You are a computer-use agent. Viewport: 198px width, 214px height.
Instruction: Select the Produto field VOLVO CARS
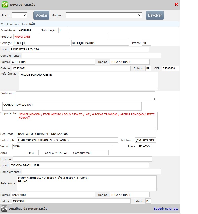pyautogui.click(x=61, y=37)
